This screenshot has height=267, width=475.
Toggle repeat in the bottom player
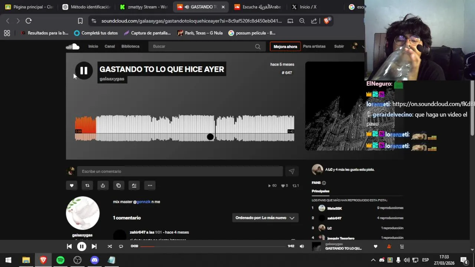[121, 246]
